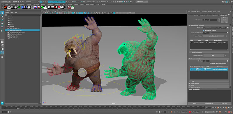Viewport: 233px width, 114px height.
Task: Click the Load Attributes button
Action: [x=209, y=104]
